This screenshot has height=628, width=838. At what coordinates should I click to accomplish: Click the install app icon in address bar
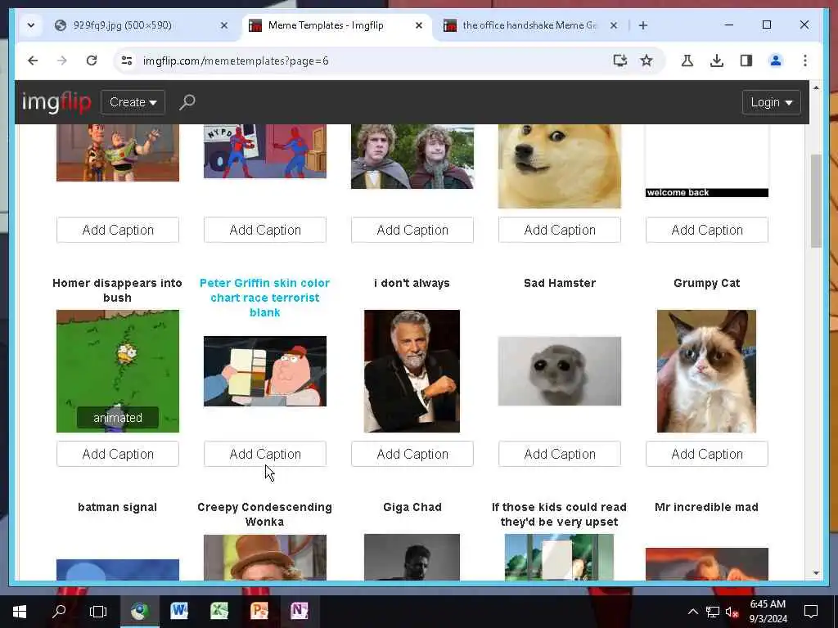point(619,61)
